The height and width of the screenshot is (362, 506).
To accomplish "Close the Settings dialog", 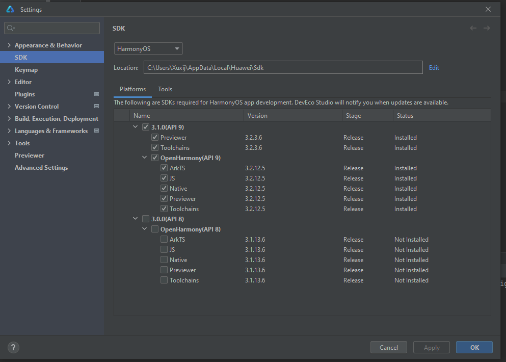I will [488, 9].
